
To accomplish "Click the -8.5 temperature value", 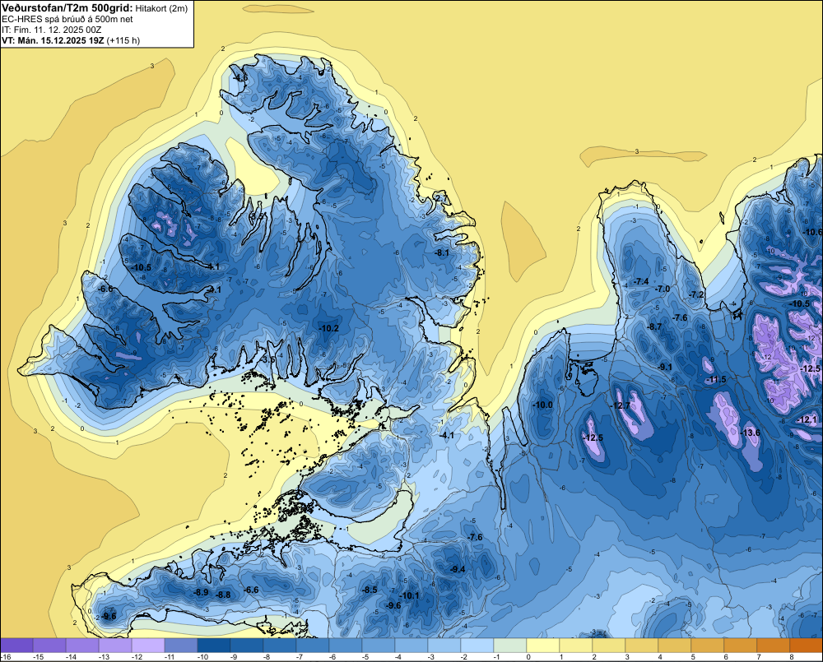I will (370, 590).
